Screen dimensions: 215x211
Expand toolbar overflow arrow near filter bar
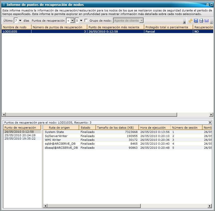184,22
